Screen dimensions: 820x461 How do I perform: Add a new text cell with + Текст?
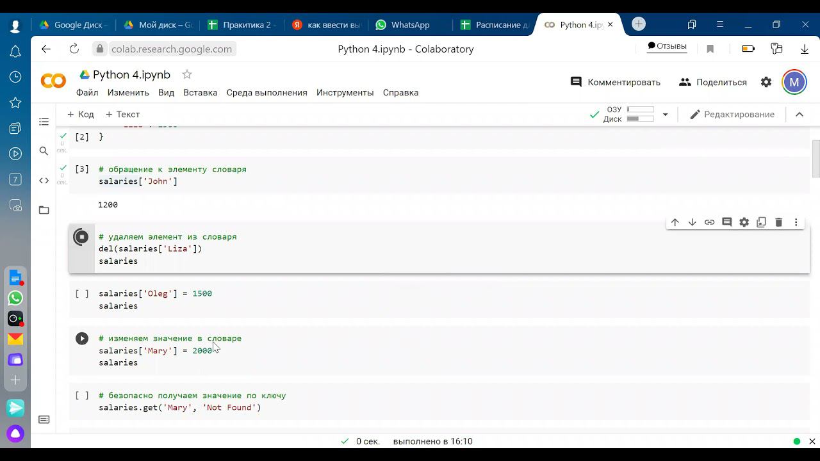[122, 115]
